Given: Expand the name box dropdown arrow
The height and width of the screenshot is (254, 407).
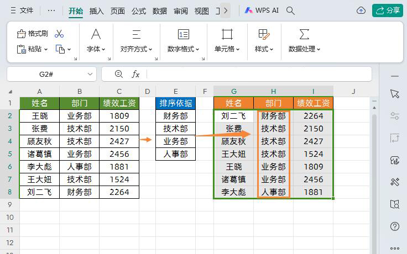Looking at the screenshot, I should coord(90,74).
